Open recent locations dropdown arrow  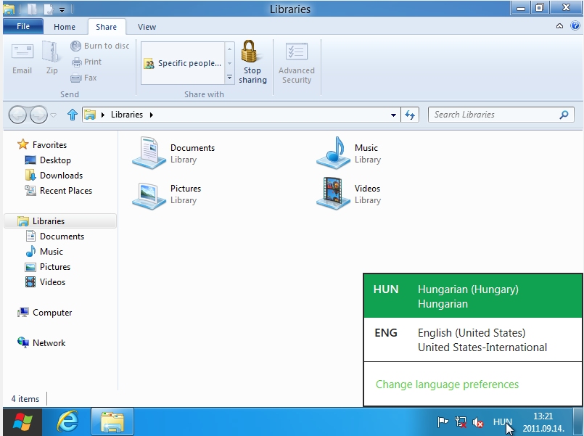54,115
